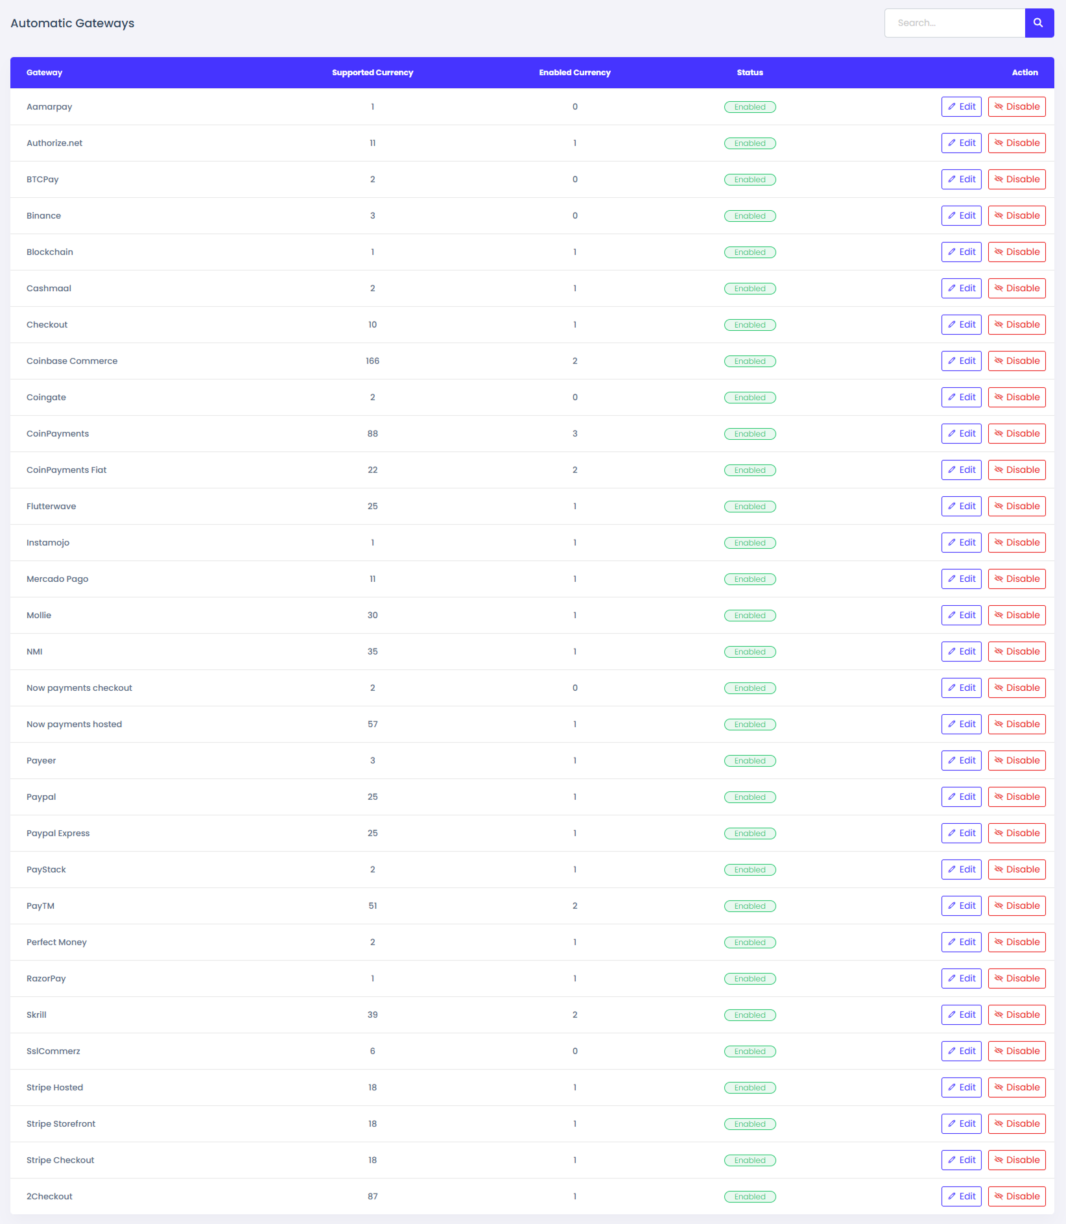The height and width of the screenshot is (1224, 1066).
Task: Click pencil icon for BTCPay row
Action: pos(951,179)
